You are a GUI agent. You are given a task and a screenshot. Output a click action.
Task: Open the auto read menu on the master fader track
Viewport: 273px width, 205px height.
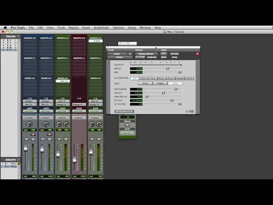79,111
